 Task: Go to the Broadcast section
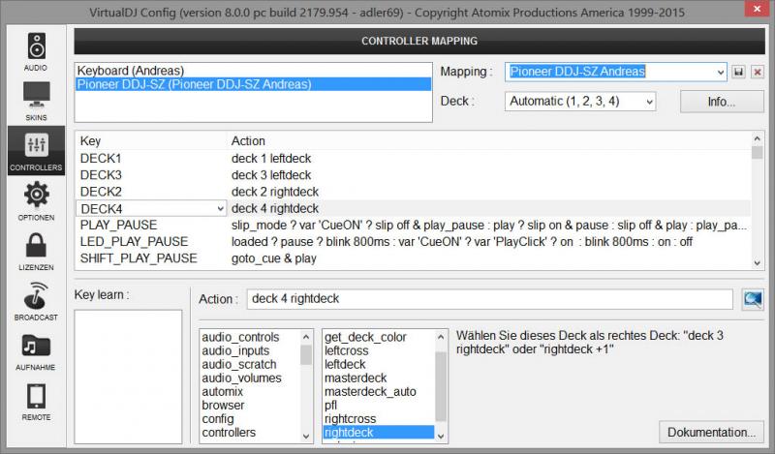(36, 301)
